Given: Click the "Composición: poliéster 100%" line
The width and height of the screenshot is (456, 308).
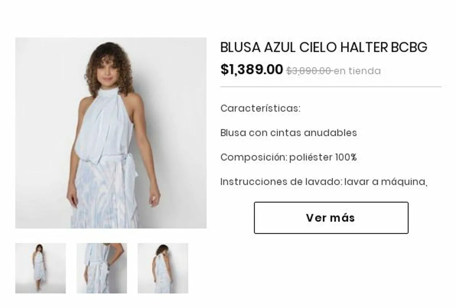Looking at the screenshot, I should [x=289, y=157].
